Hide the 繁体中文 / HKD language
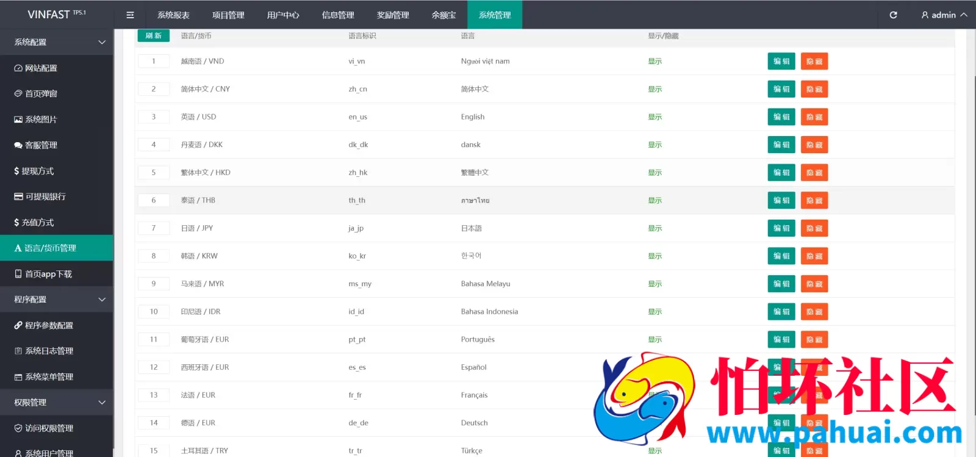This screenshot has height=457, width=976. (x=814, y=173)
